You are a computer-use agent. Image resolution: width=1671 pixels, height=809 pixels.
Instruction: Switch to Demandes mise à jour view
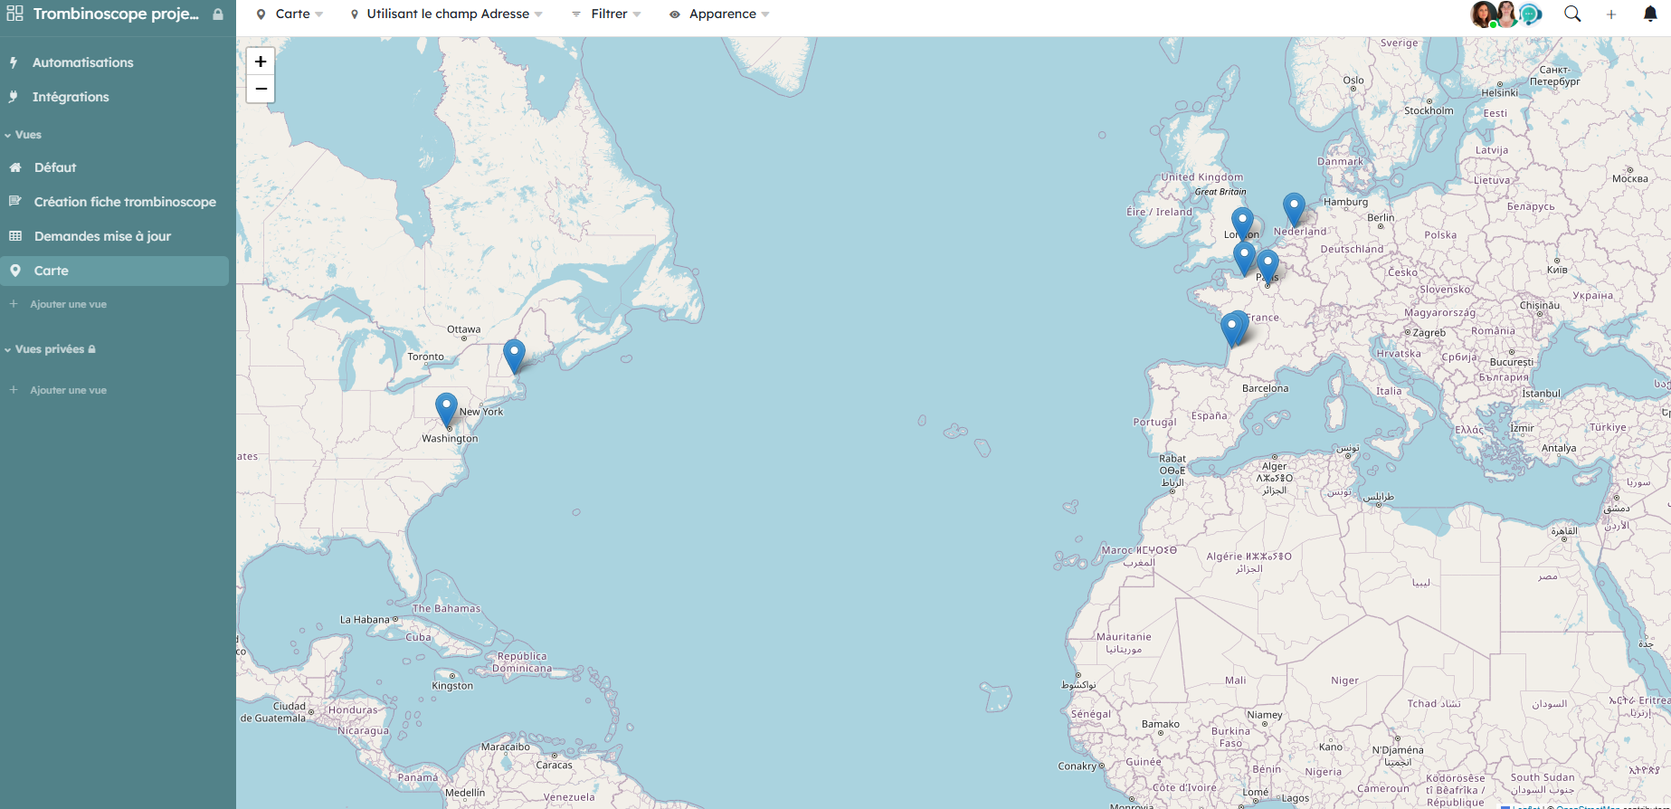click(102, 236)
